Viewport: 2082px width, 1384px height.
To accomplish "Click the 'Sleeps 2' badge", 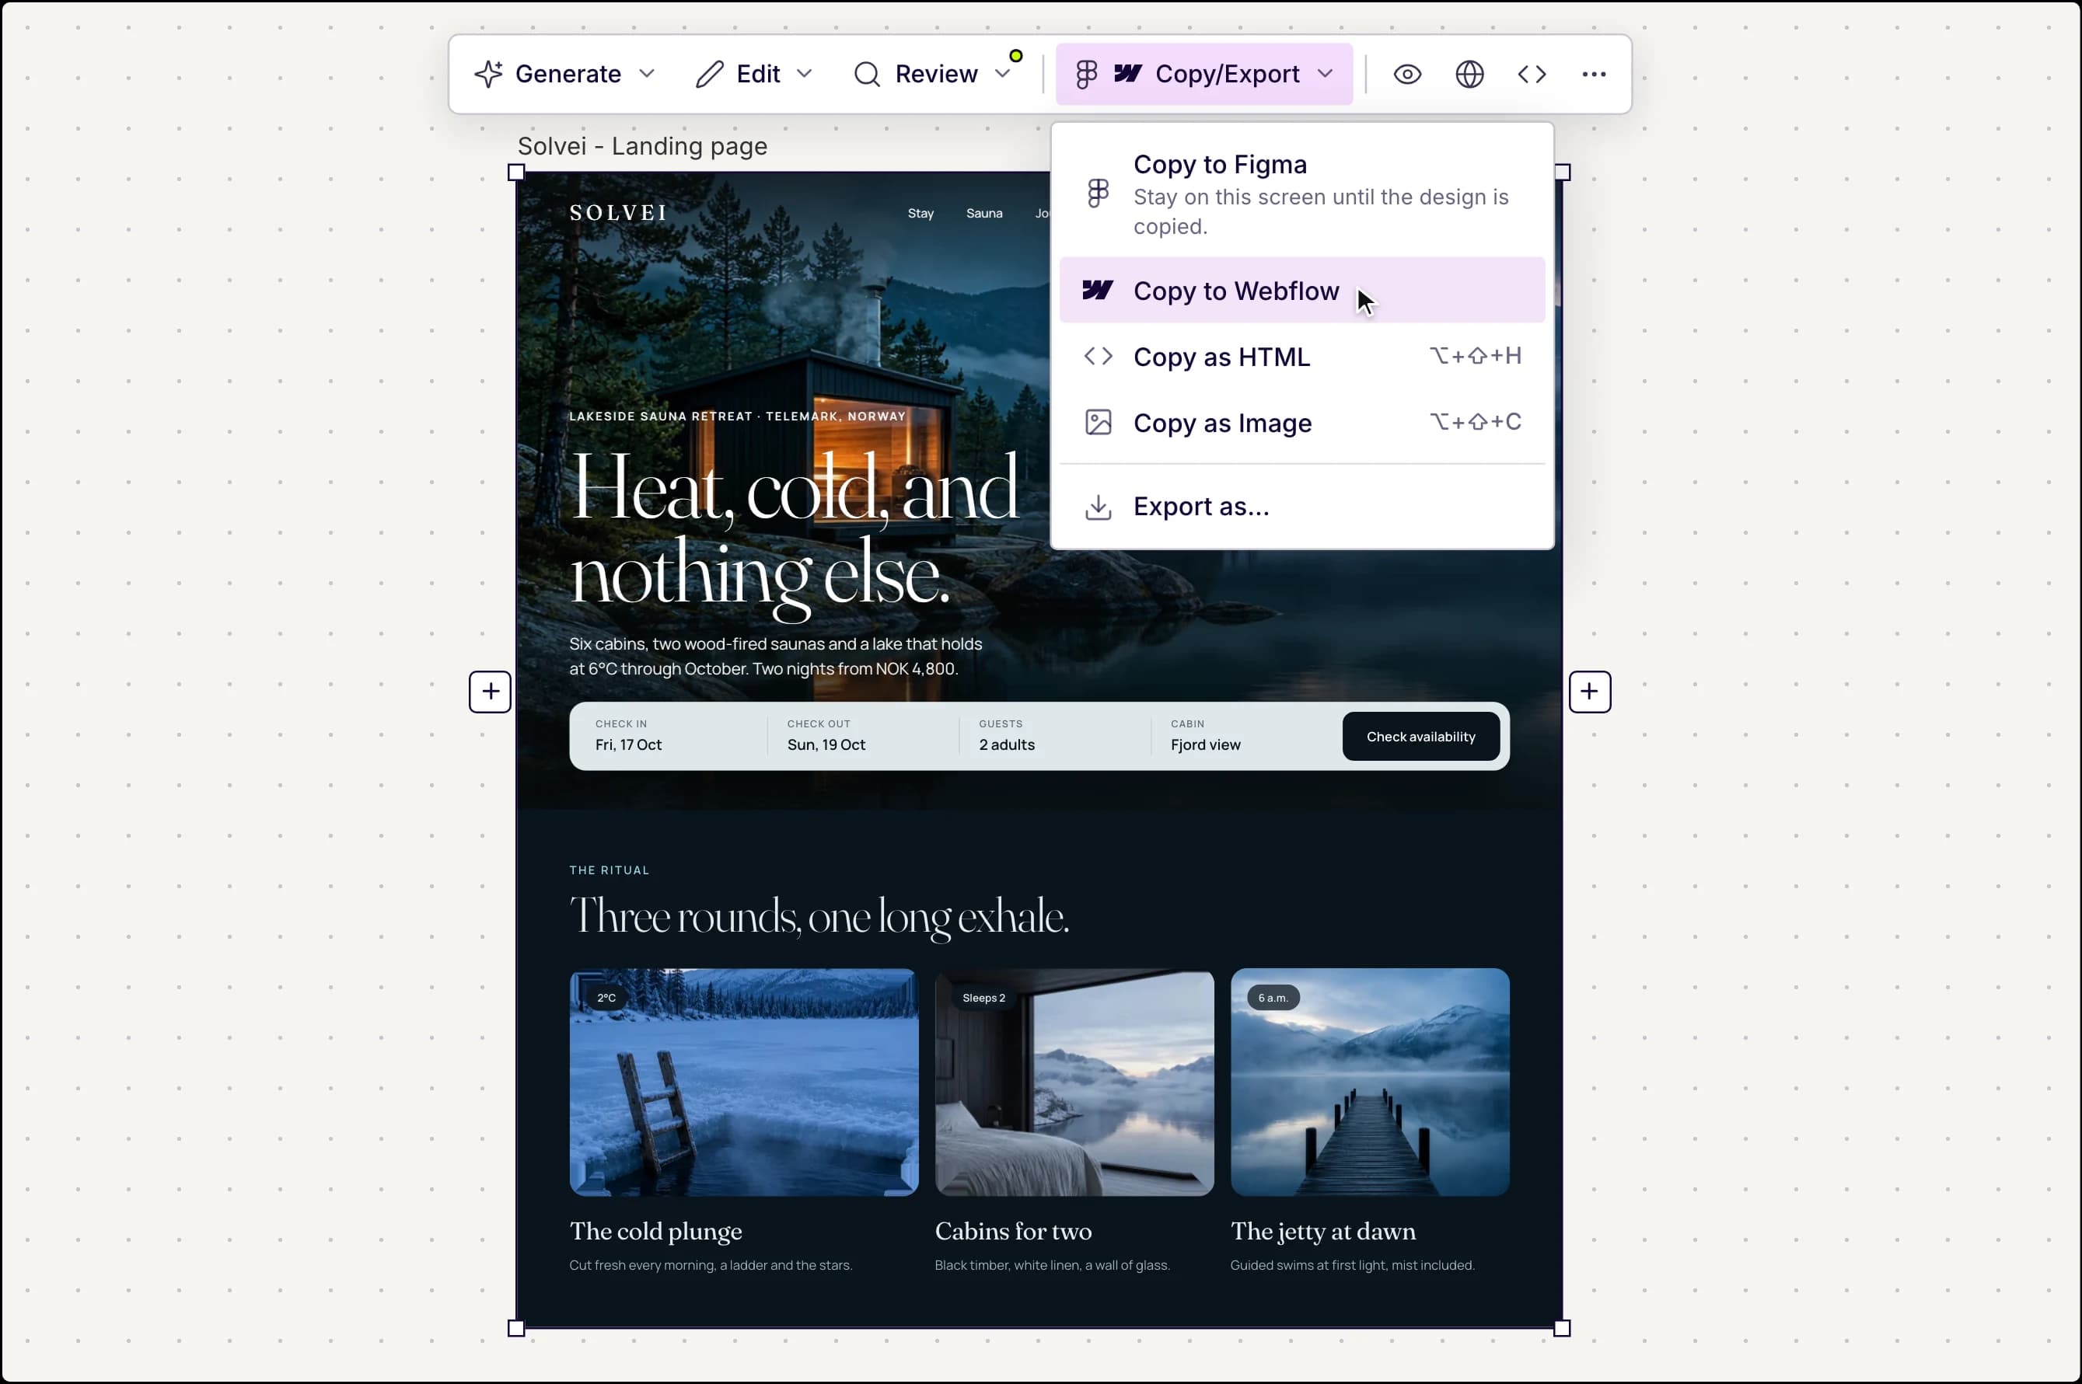I will [983, 998].
